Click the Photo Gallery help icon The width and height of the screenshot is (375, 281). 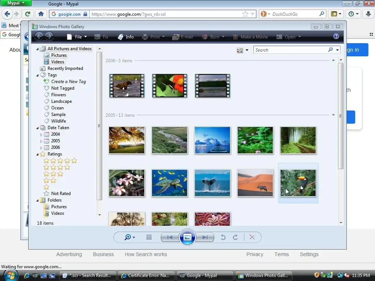tap(336, 36)
